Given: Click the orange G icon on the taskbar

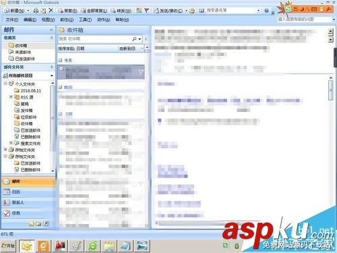Looking at the screenshot, I should tap(43, 246).
